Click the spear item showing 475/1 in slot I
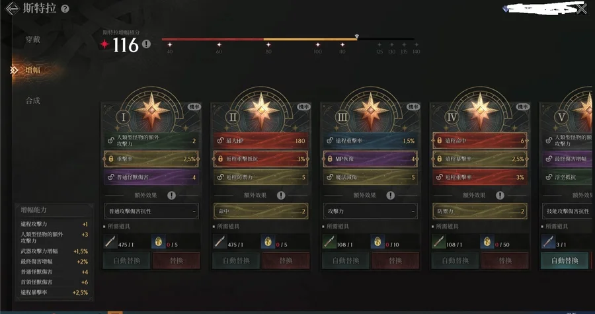 [x=110, y=242]
